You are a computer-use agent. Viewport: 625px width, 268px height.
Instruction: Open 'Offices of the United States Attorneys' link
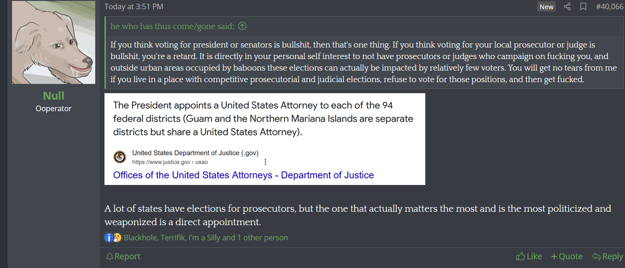pyautogui.click(x=243, y=175)
